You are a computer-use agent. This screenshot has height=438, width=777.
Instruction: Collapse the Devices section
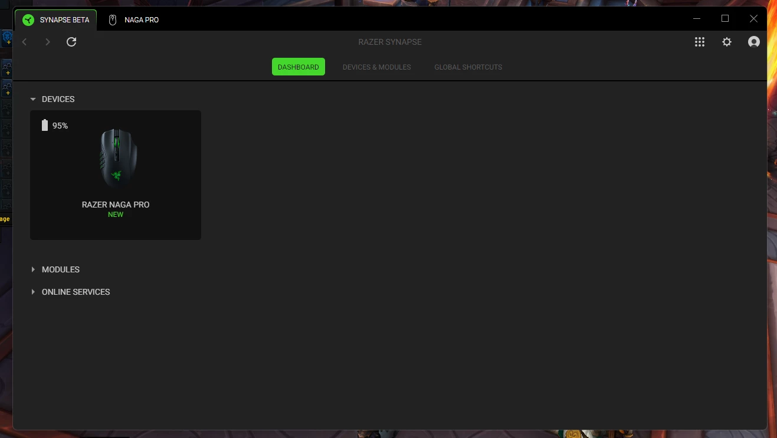pyautogui.click(x=33, y=99)
